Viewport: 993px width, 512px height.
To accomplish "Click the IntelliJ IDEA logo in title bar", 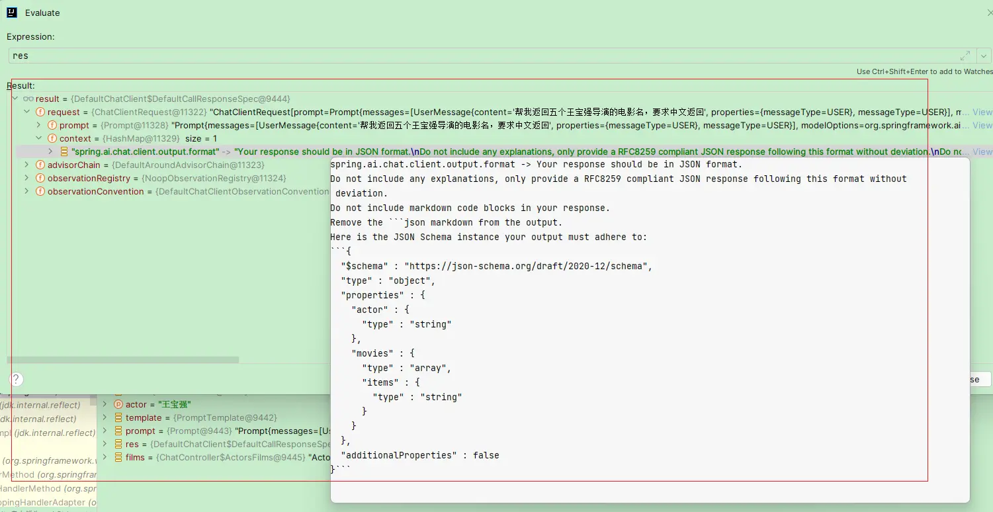I will pos(12,13).
